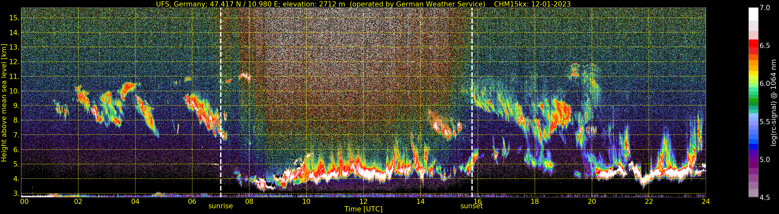Image resolution: width=779 pixels, height=214 pixels.
Task: Click the time tick label '24'
Action: (706, 201)
